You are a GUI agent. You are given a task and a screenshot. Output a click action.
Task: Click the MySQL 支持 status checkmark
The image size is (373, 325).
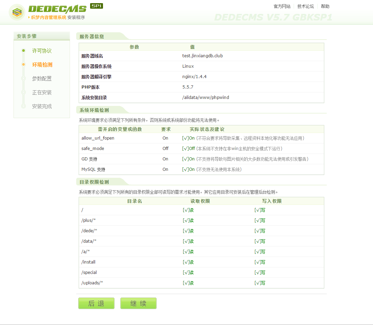click(x=185, y=169)
